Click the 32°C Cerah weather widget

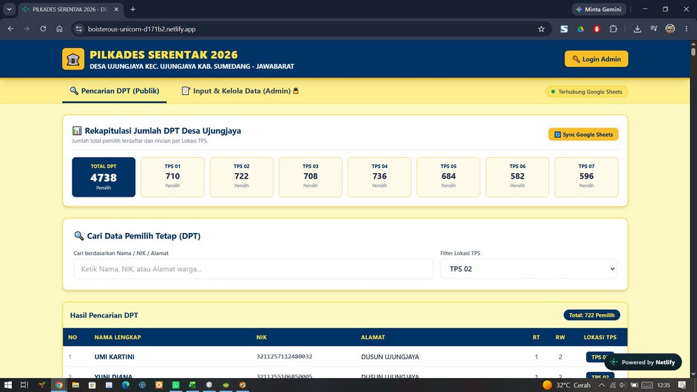566,385
